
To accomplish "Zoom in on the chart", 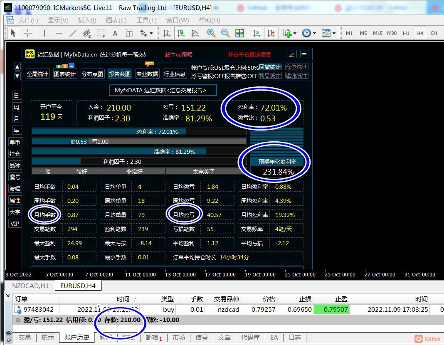I will point(211,33).
